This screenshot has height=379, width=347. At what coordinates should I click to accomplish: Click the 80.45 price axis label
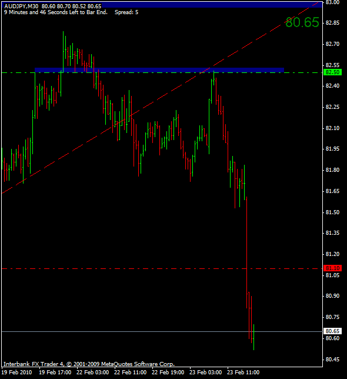pos(332,360)
